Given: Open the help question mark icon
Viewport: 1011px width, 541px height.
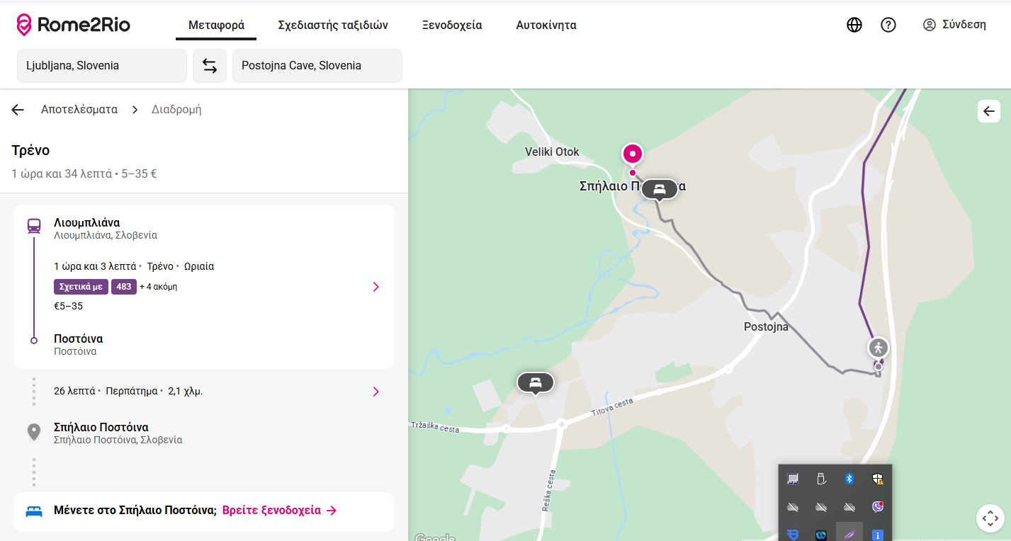Looking at the screenshot, I should (888, 25).
